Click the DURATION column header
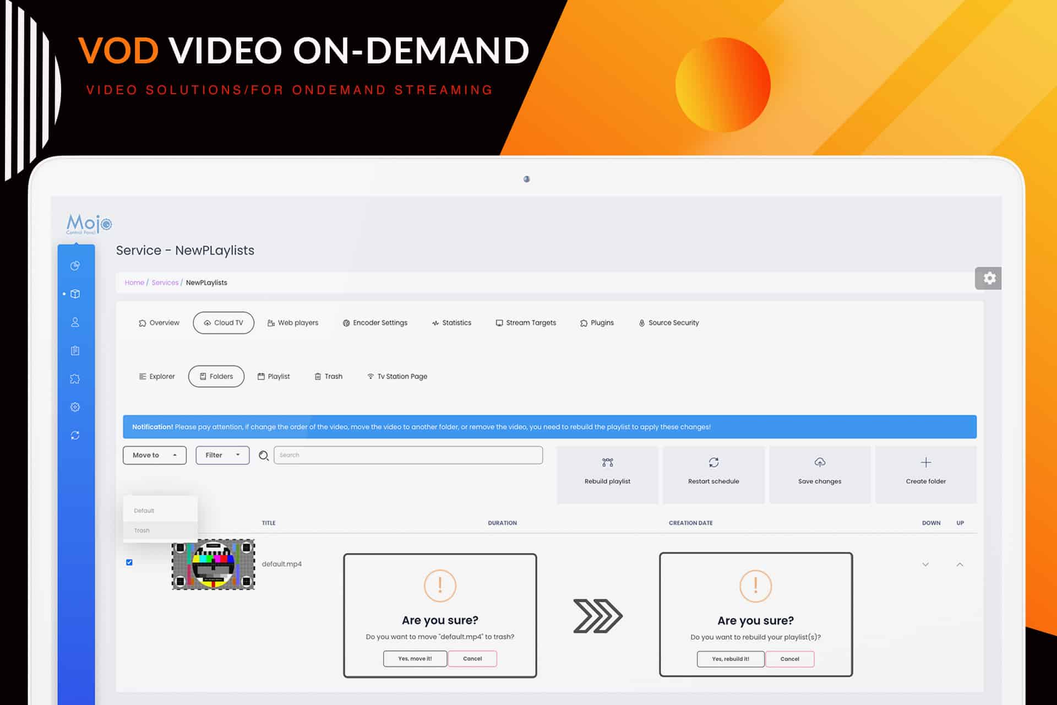The image size is (1057, 705). pos(502,523)
